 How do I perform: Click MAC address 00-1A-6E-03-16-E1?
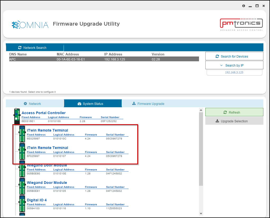pyautogui.click(x=71, y=59)
